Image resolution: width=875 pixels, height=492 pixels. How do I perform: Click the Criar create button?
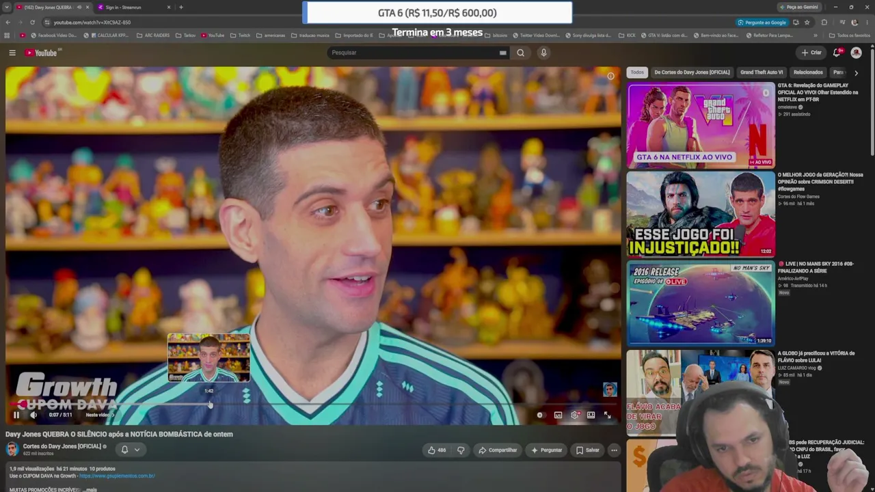coord(811,53)
